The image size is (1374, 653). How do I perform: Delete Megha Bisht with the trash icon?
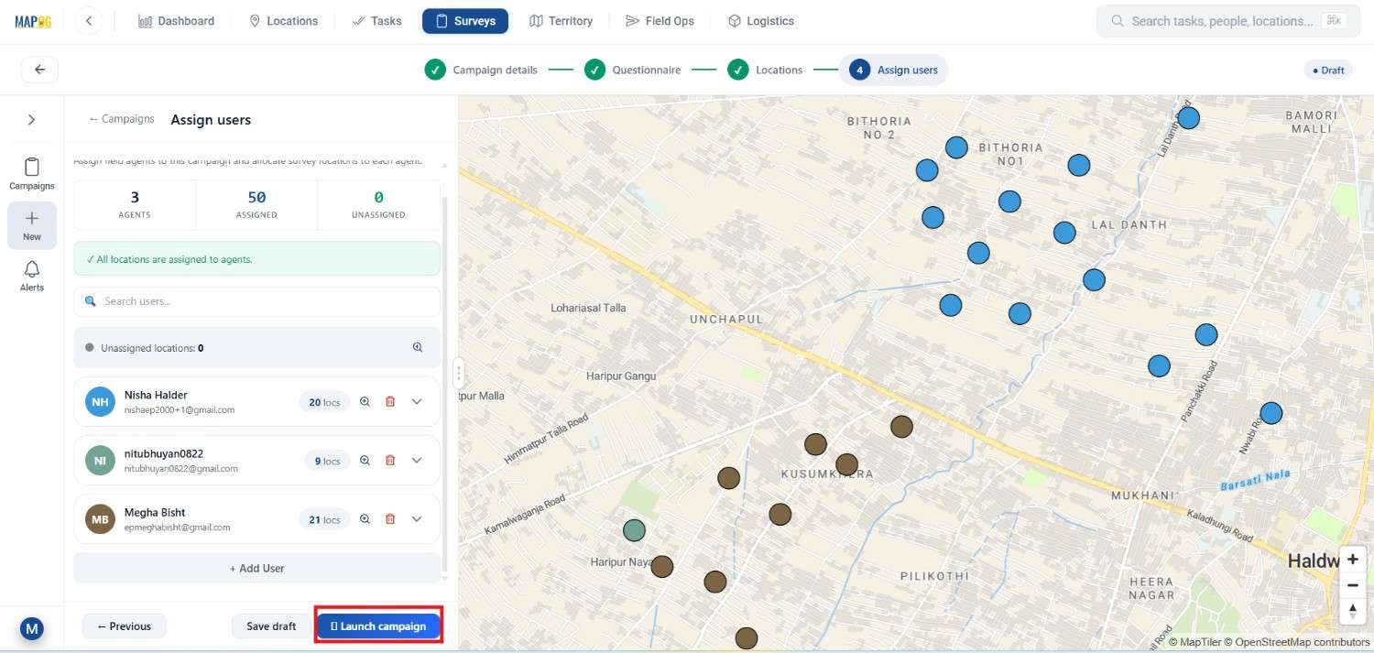coord(390,519)
